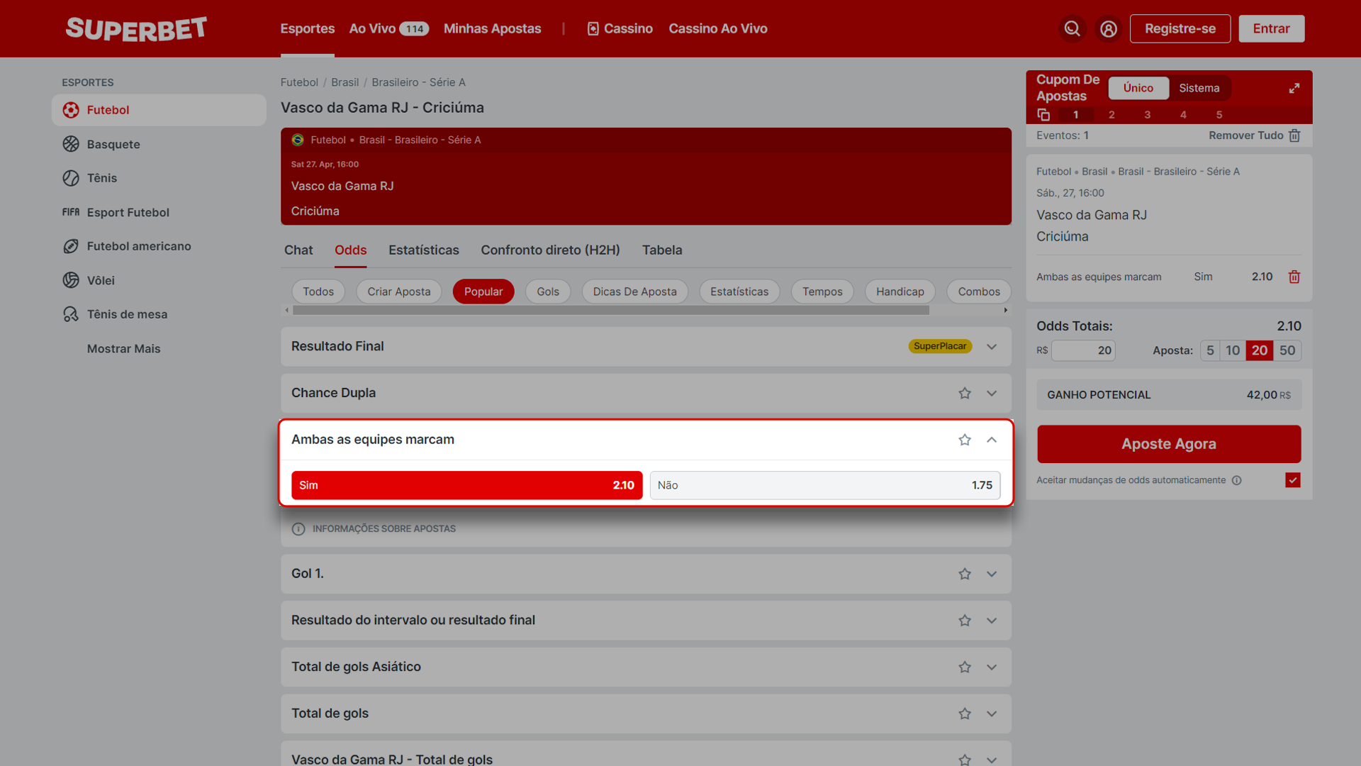Favorite the Ambas as equipes marcam star
The image size is (1361, 766).
click(965, 440)
